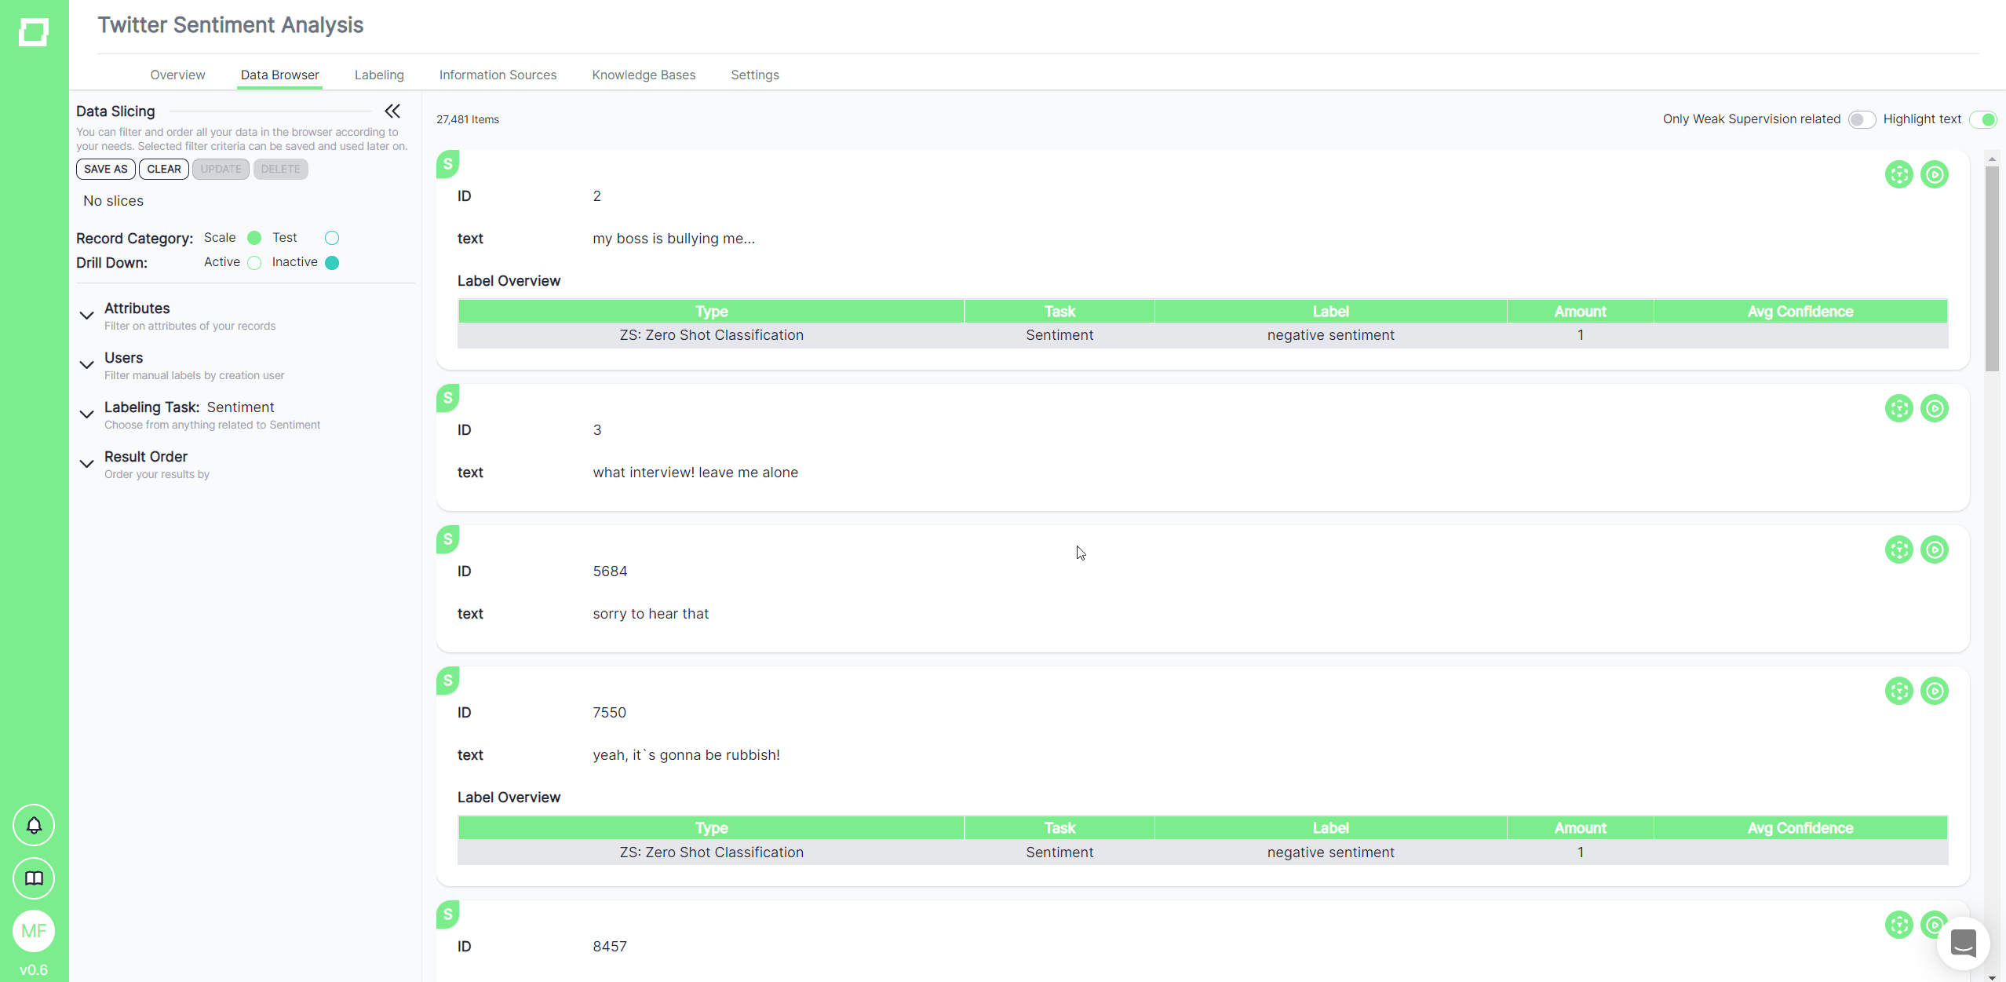This screenshot has height=982, width=2006.
Task: Click the SAVE AS button
Action: (x=105, y=169)
